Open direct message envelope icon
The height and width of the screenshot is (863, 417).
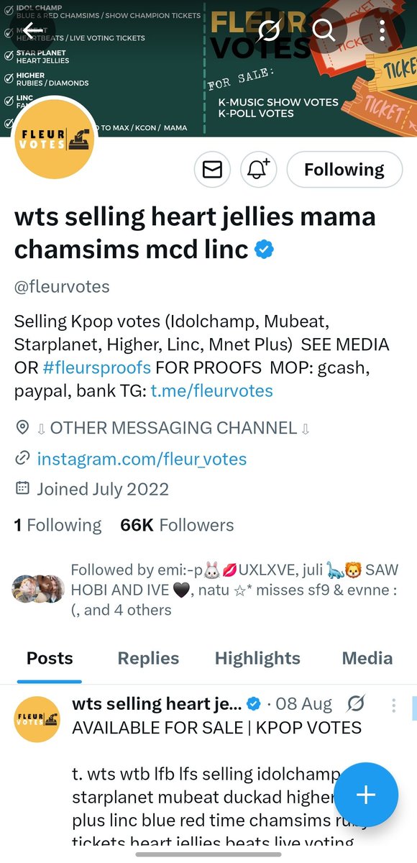212,170
